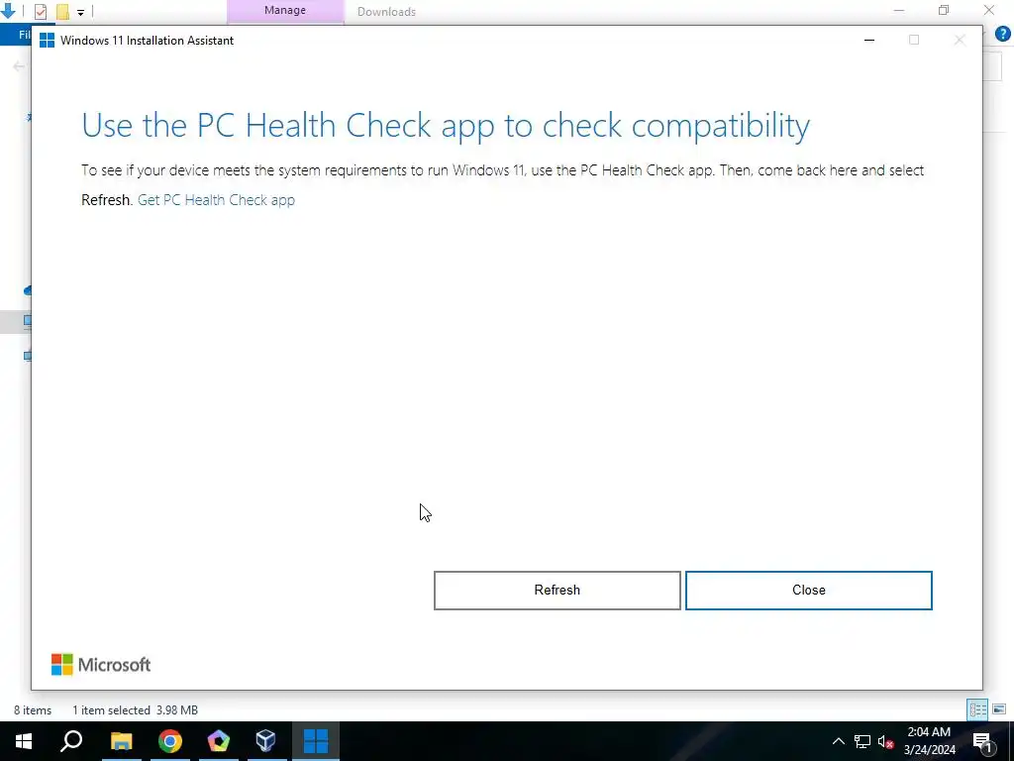Click the Close button in the assistant
Screen dimensions: 1014x761
(808, 591)
